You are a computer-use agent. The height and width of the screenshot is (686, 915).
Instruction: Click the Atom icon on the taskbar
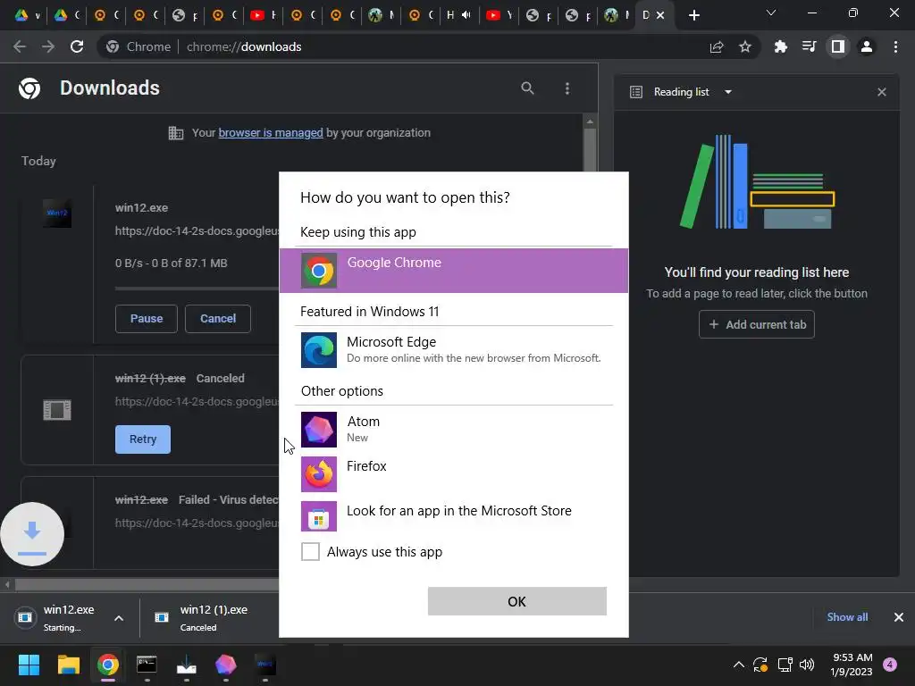click(x=225, y=665)
